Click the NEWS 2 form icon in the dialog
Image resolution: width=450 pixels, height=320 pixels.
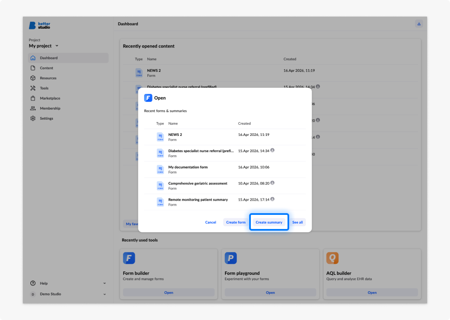[x=160, y=137]
